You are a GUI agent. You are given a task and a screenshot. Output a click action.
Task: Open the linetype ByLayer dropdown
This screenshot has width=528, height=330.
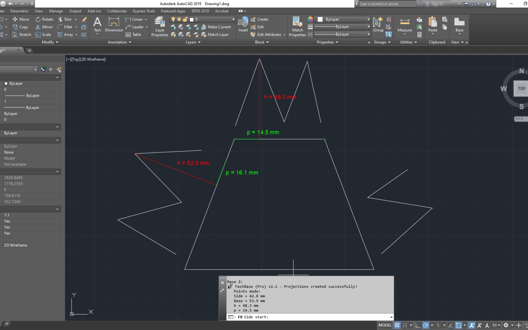pos(342,34)
